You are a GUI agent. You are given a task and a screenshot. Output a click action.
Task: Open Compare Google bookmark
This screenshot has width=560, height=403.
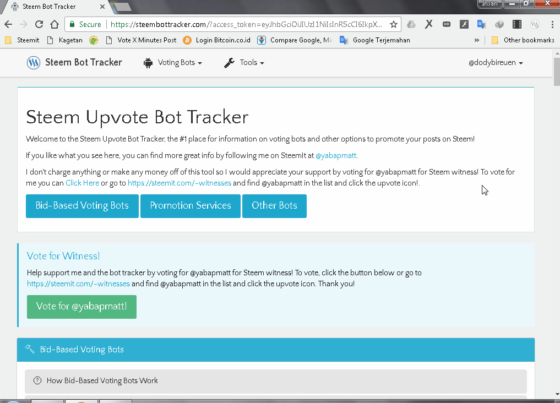[295, 40]
